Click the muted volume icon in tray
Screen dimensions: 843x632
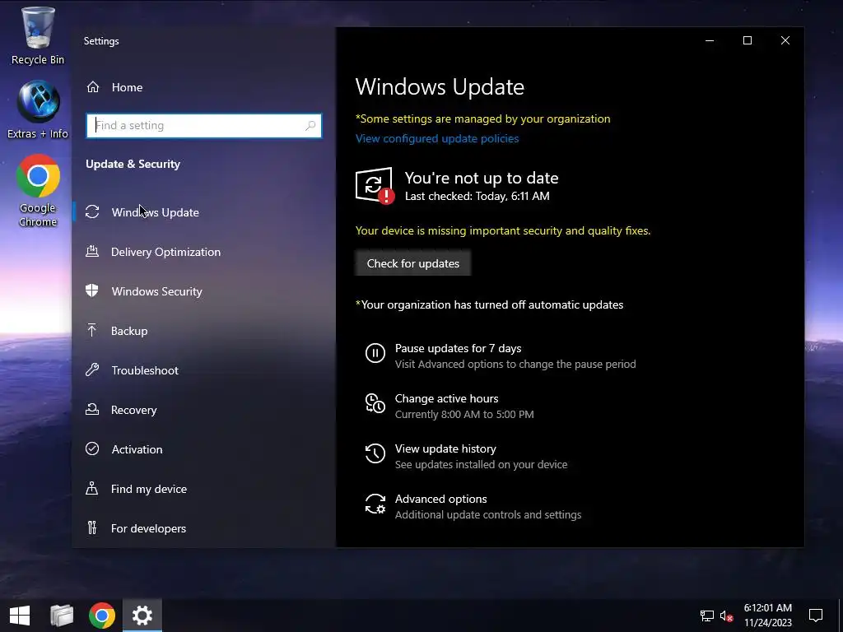pos(727,616)
